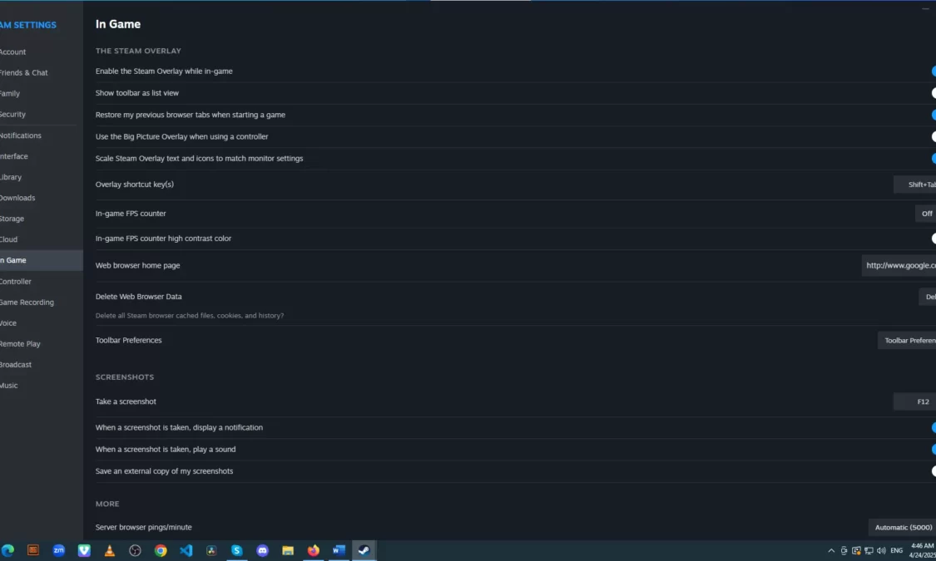Image resolution: width=936 pixels, height=561 pixels.
Task: Open Firefox from the taskbar
Action: [x=314, y=550]
